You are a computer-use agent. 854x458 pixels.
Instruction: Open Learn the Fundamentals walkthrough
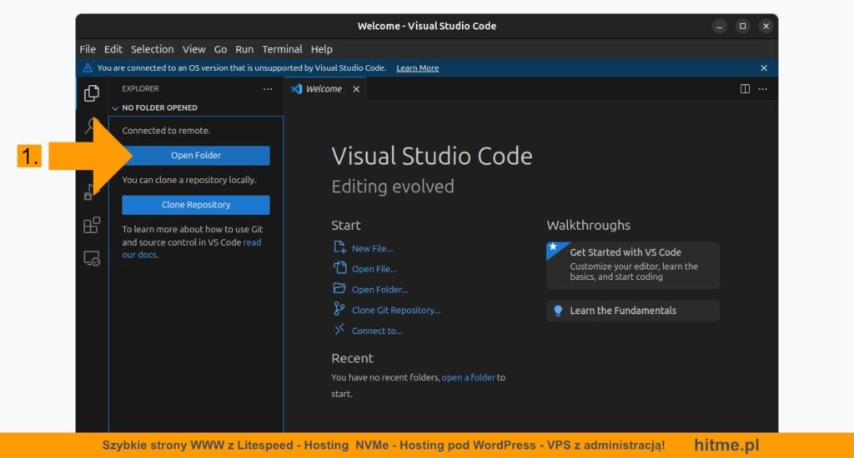click(633, 311)
